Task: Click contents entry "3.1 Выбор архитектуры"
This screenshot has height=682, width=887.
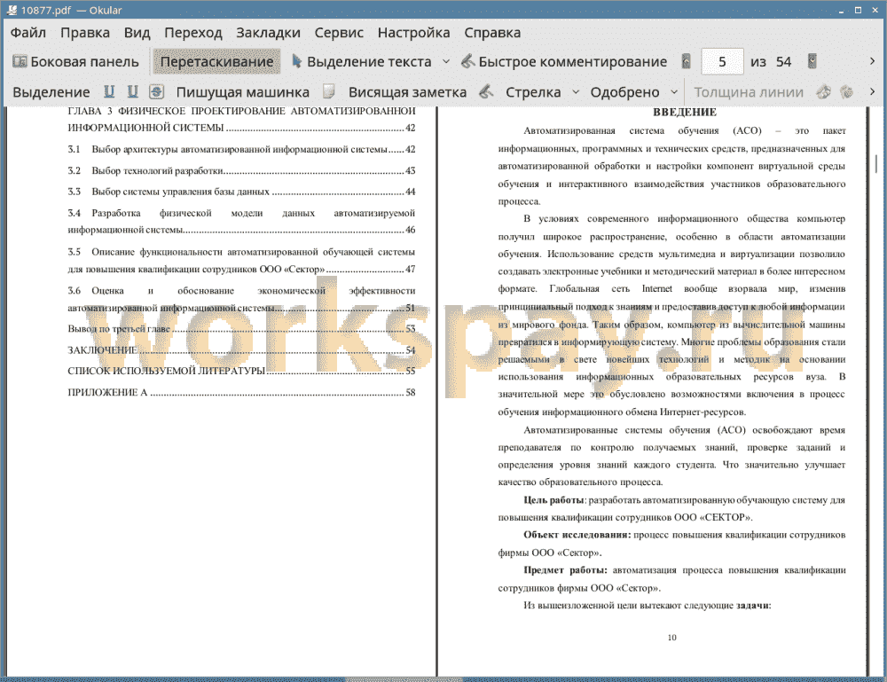Action: [241, 149]
